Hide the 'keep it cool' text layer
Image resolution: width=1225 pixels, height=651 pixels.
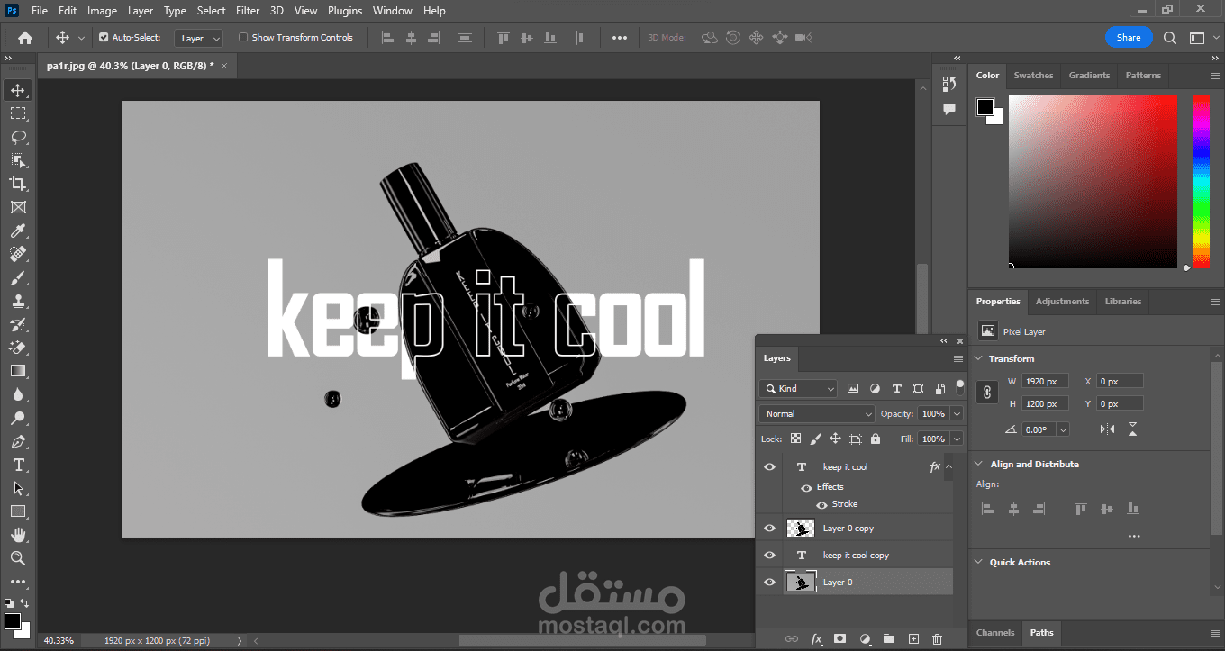click(769, 466)
